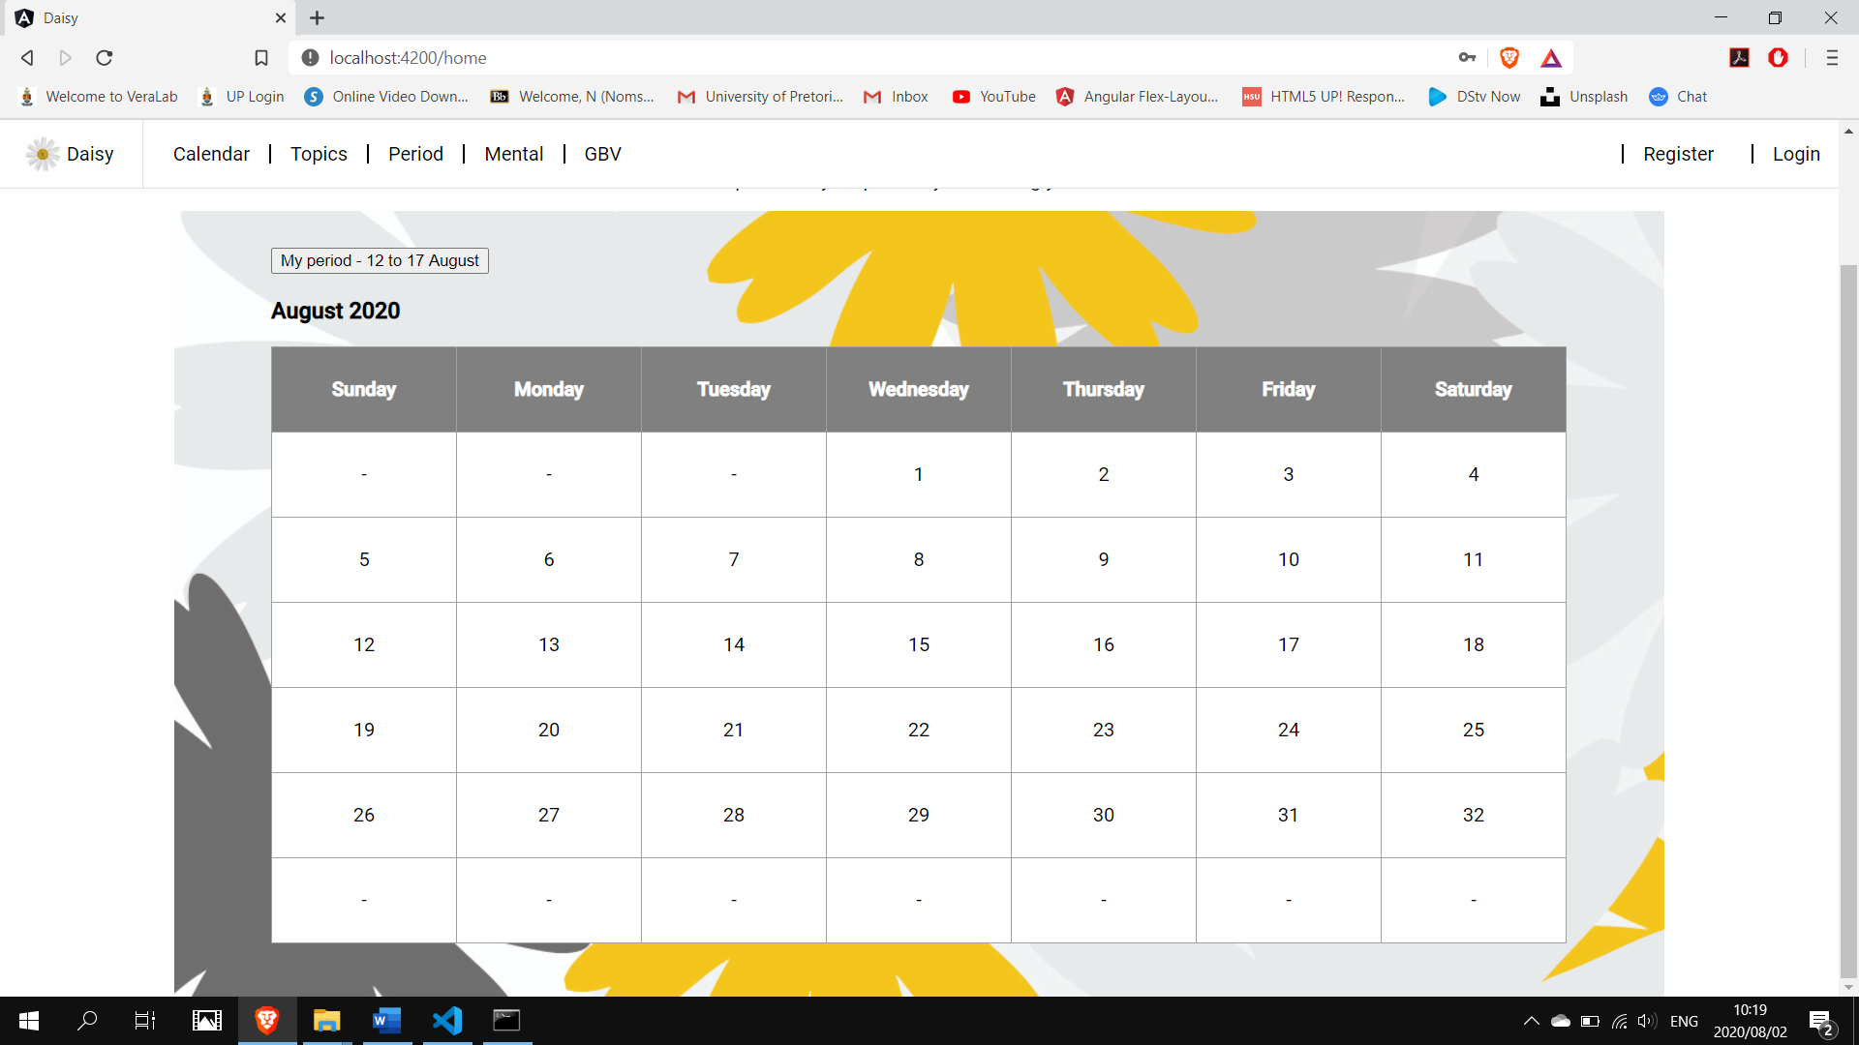Go to the Period menu item
Screen dimensions: 1859x1045
coord(415,154)
